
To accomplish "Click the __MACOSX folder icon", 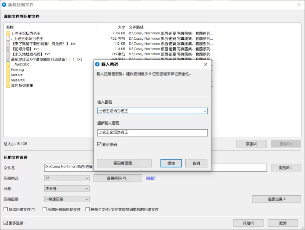I will (8, 64).
